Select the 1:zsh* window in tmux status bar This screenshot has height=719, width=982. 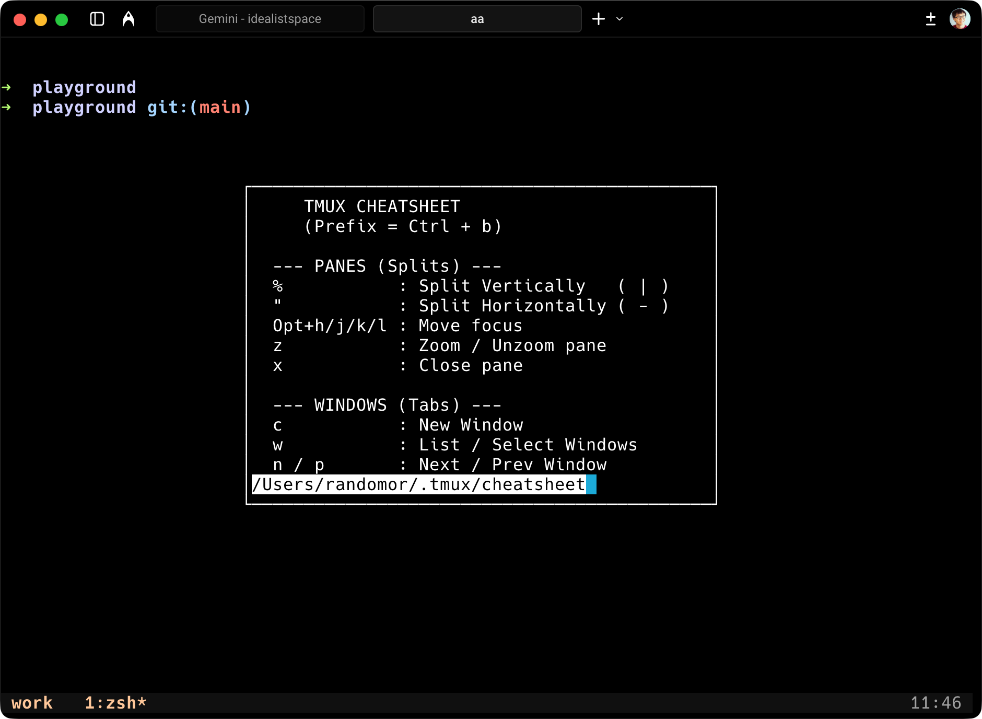coord(115,702)
